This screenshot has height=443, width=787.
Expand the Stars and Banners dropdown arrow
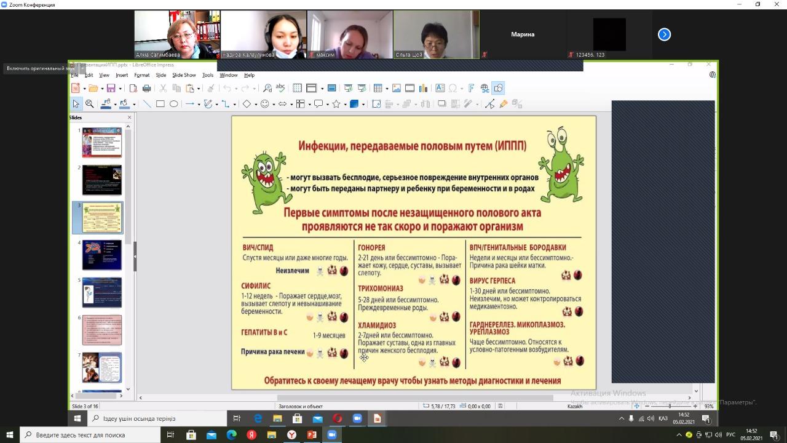(x=345, y=105)
